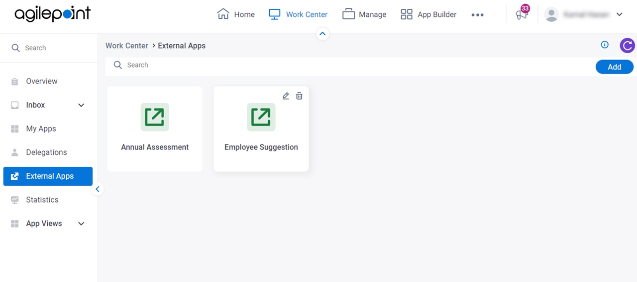637x282 pixels.
Task: Click the External Apps sidebar icon
Action: tap(15, 176)
